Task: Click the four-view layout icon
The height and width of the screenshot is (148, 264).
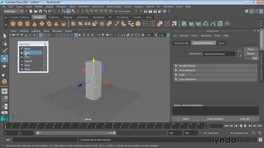Action: click(x=5, y=99)
